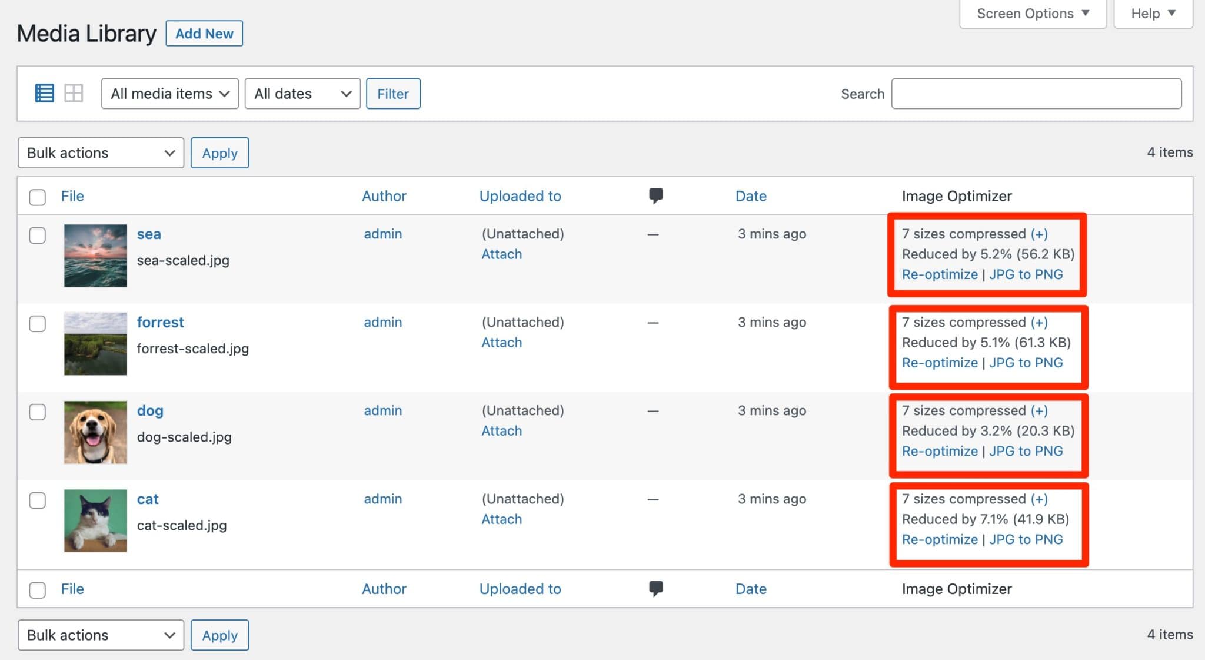Click Attach link for dog
The height and width of the screenshot is (660, 1205).
coord(502,430)
